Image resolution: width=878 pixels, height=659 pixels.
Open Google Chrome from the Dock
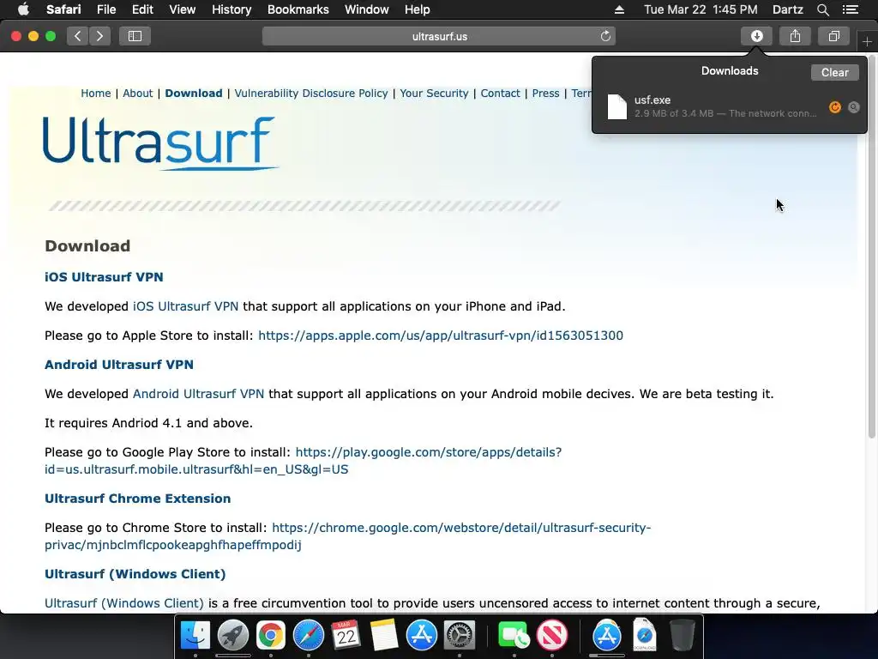coord(270,636)
